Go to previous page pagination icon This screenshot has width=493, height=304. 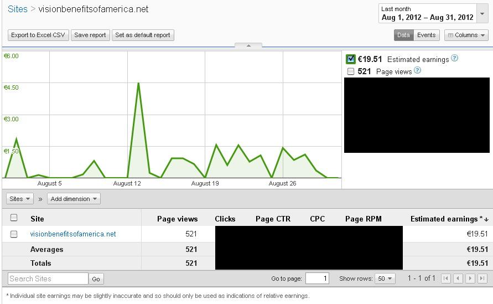(458, 279)
